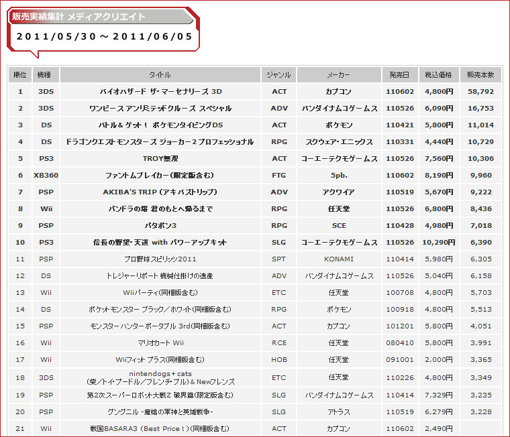Select title パタポン3
This screenshot has height=437, width=510.
pyautogui.click(x=160, y=225)
